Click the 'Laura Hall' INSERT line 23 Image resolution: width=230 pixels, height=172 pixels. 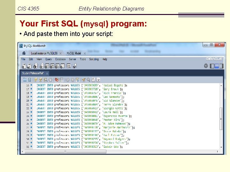click(80, 112)
